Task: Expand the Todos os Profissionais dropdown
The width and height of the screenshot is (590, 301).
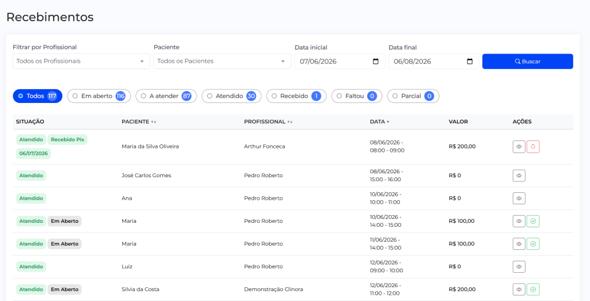Action: point(81,61)
